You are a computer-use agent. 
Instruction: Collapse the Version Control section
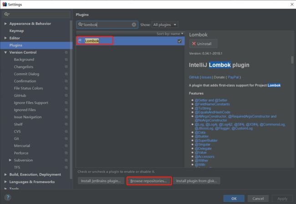[x=5, y=52]
